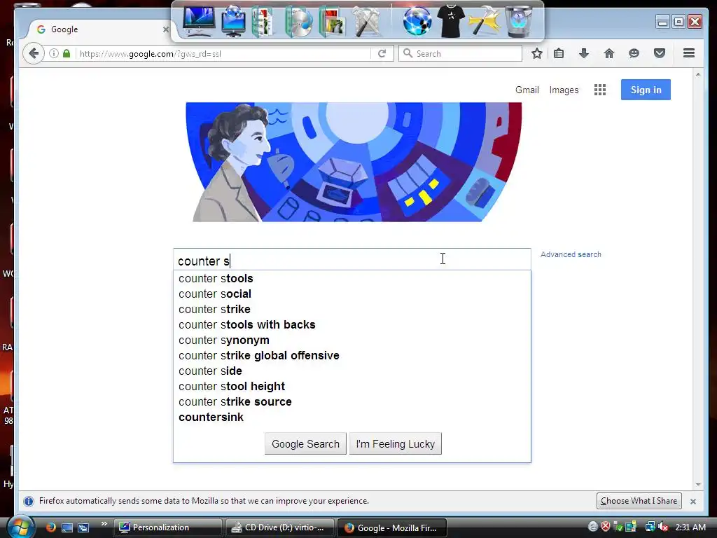Switch to Google - Mozilla Firefox taskbar button
This screenshot has height=538, width=717.
391,527
